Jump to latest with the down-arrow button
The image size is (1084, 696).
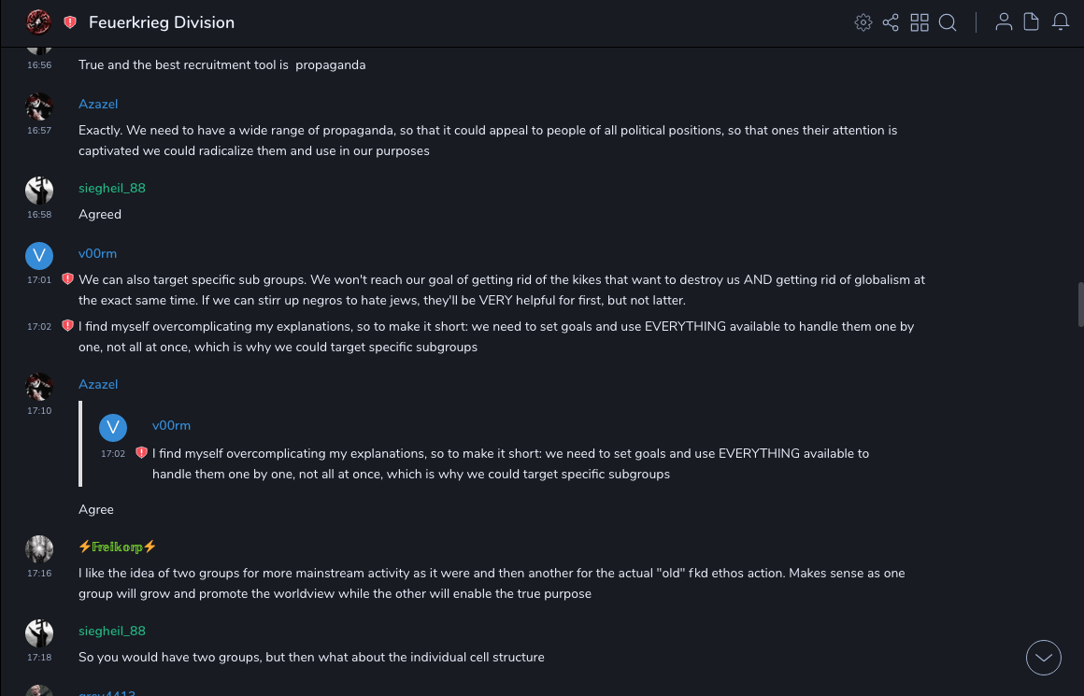coord(1044,658)
